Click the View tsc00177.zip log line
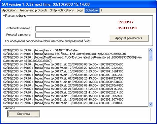Screen dimensions: 157x124 (63, 71)
